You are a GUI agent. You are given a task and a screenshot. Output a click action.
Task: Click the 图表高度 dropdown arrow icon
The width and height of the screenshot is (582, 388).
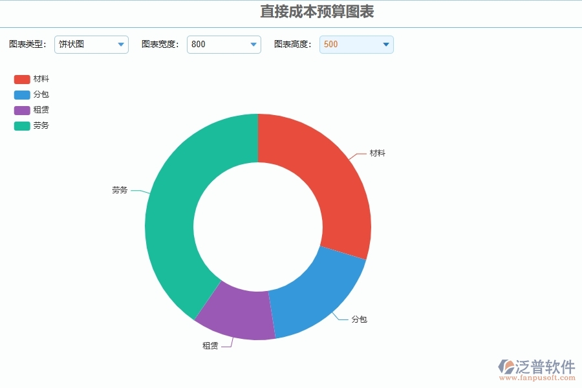pos(385,45)
